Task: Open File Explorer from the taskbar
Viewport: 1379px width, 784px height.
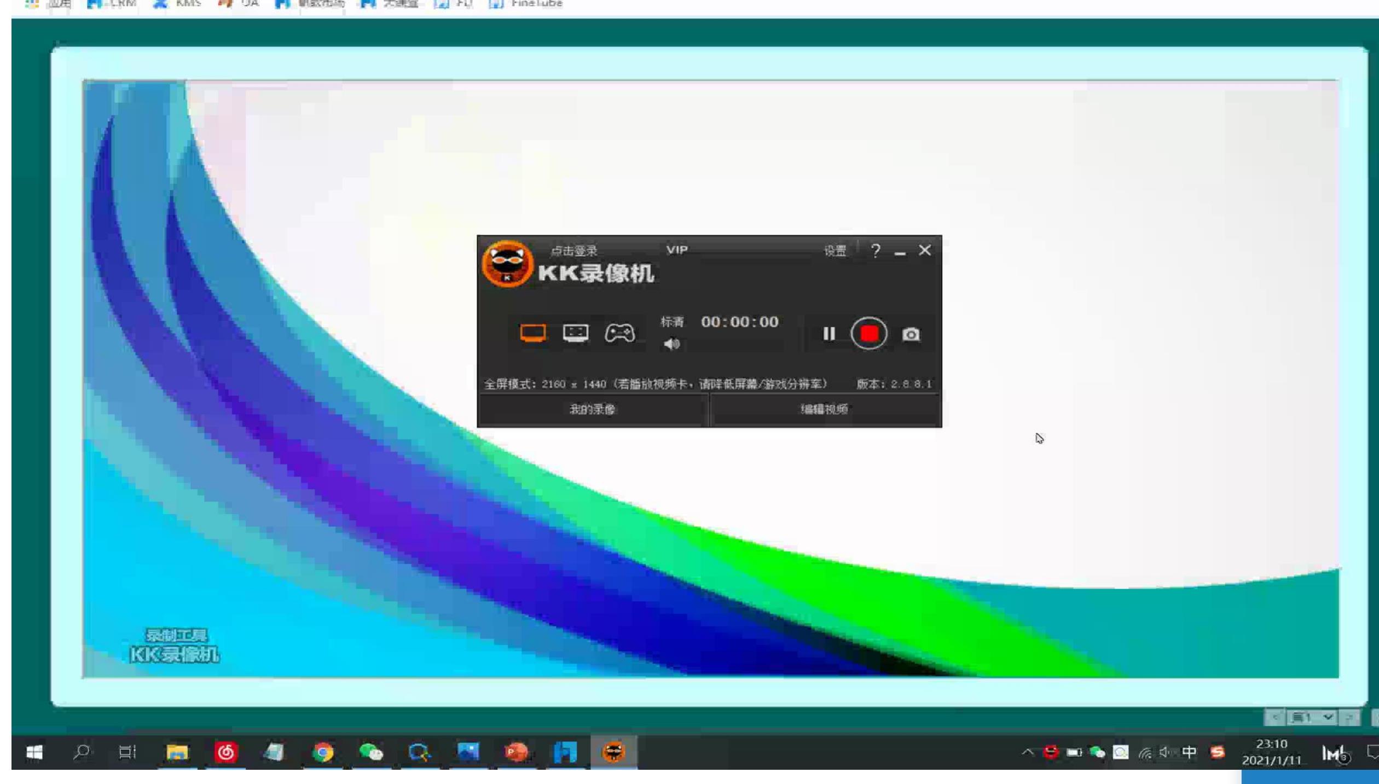Action: click(x=177, y=753)
